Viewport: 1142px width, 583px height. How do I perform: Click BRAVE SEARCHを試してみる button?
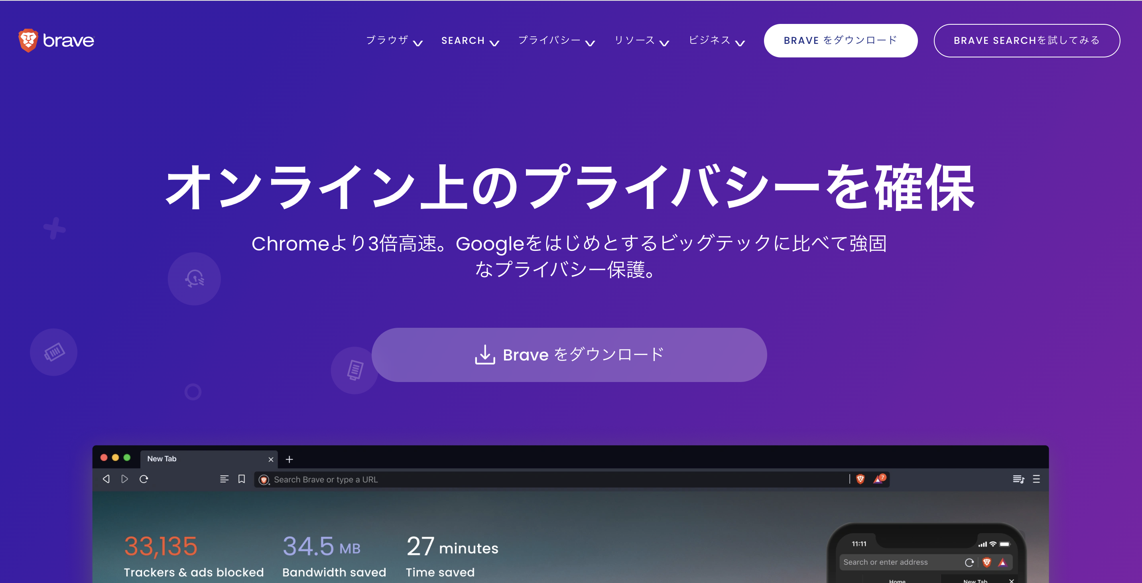pos(1026,40)
